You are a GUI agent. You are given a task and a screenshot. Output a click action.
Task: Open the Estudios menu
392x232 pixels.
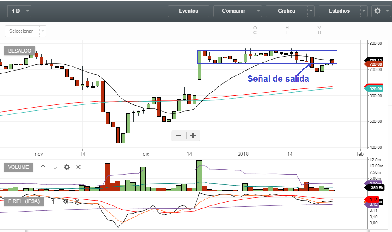coord(339,11)
